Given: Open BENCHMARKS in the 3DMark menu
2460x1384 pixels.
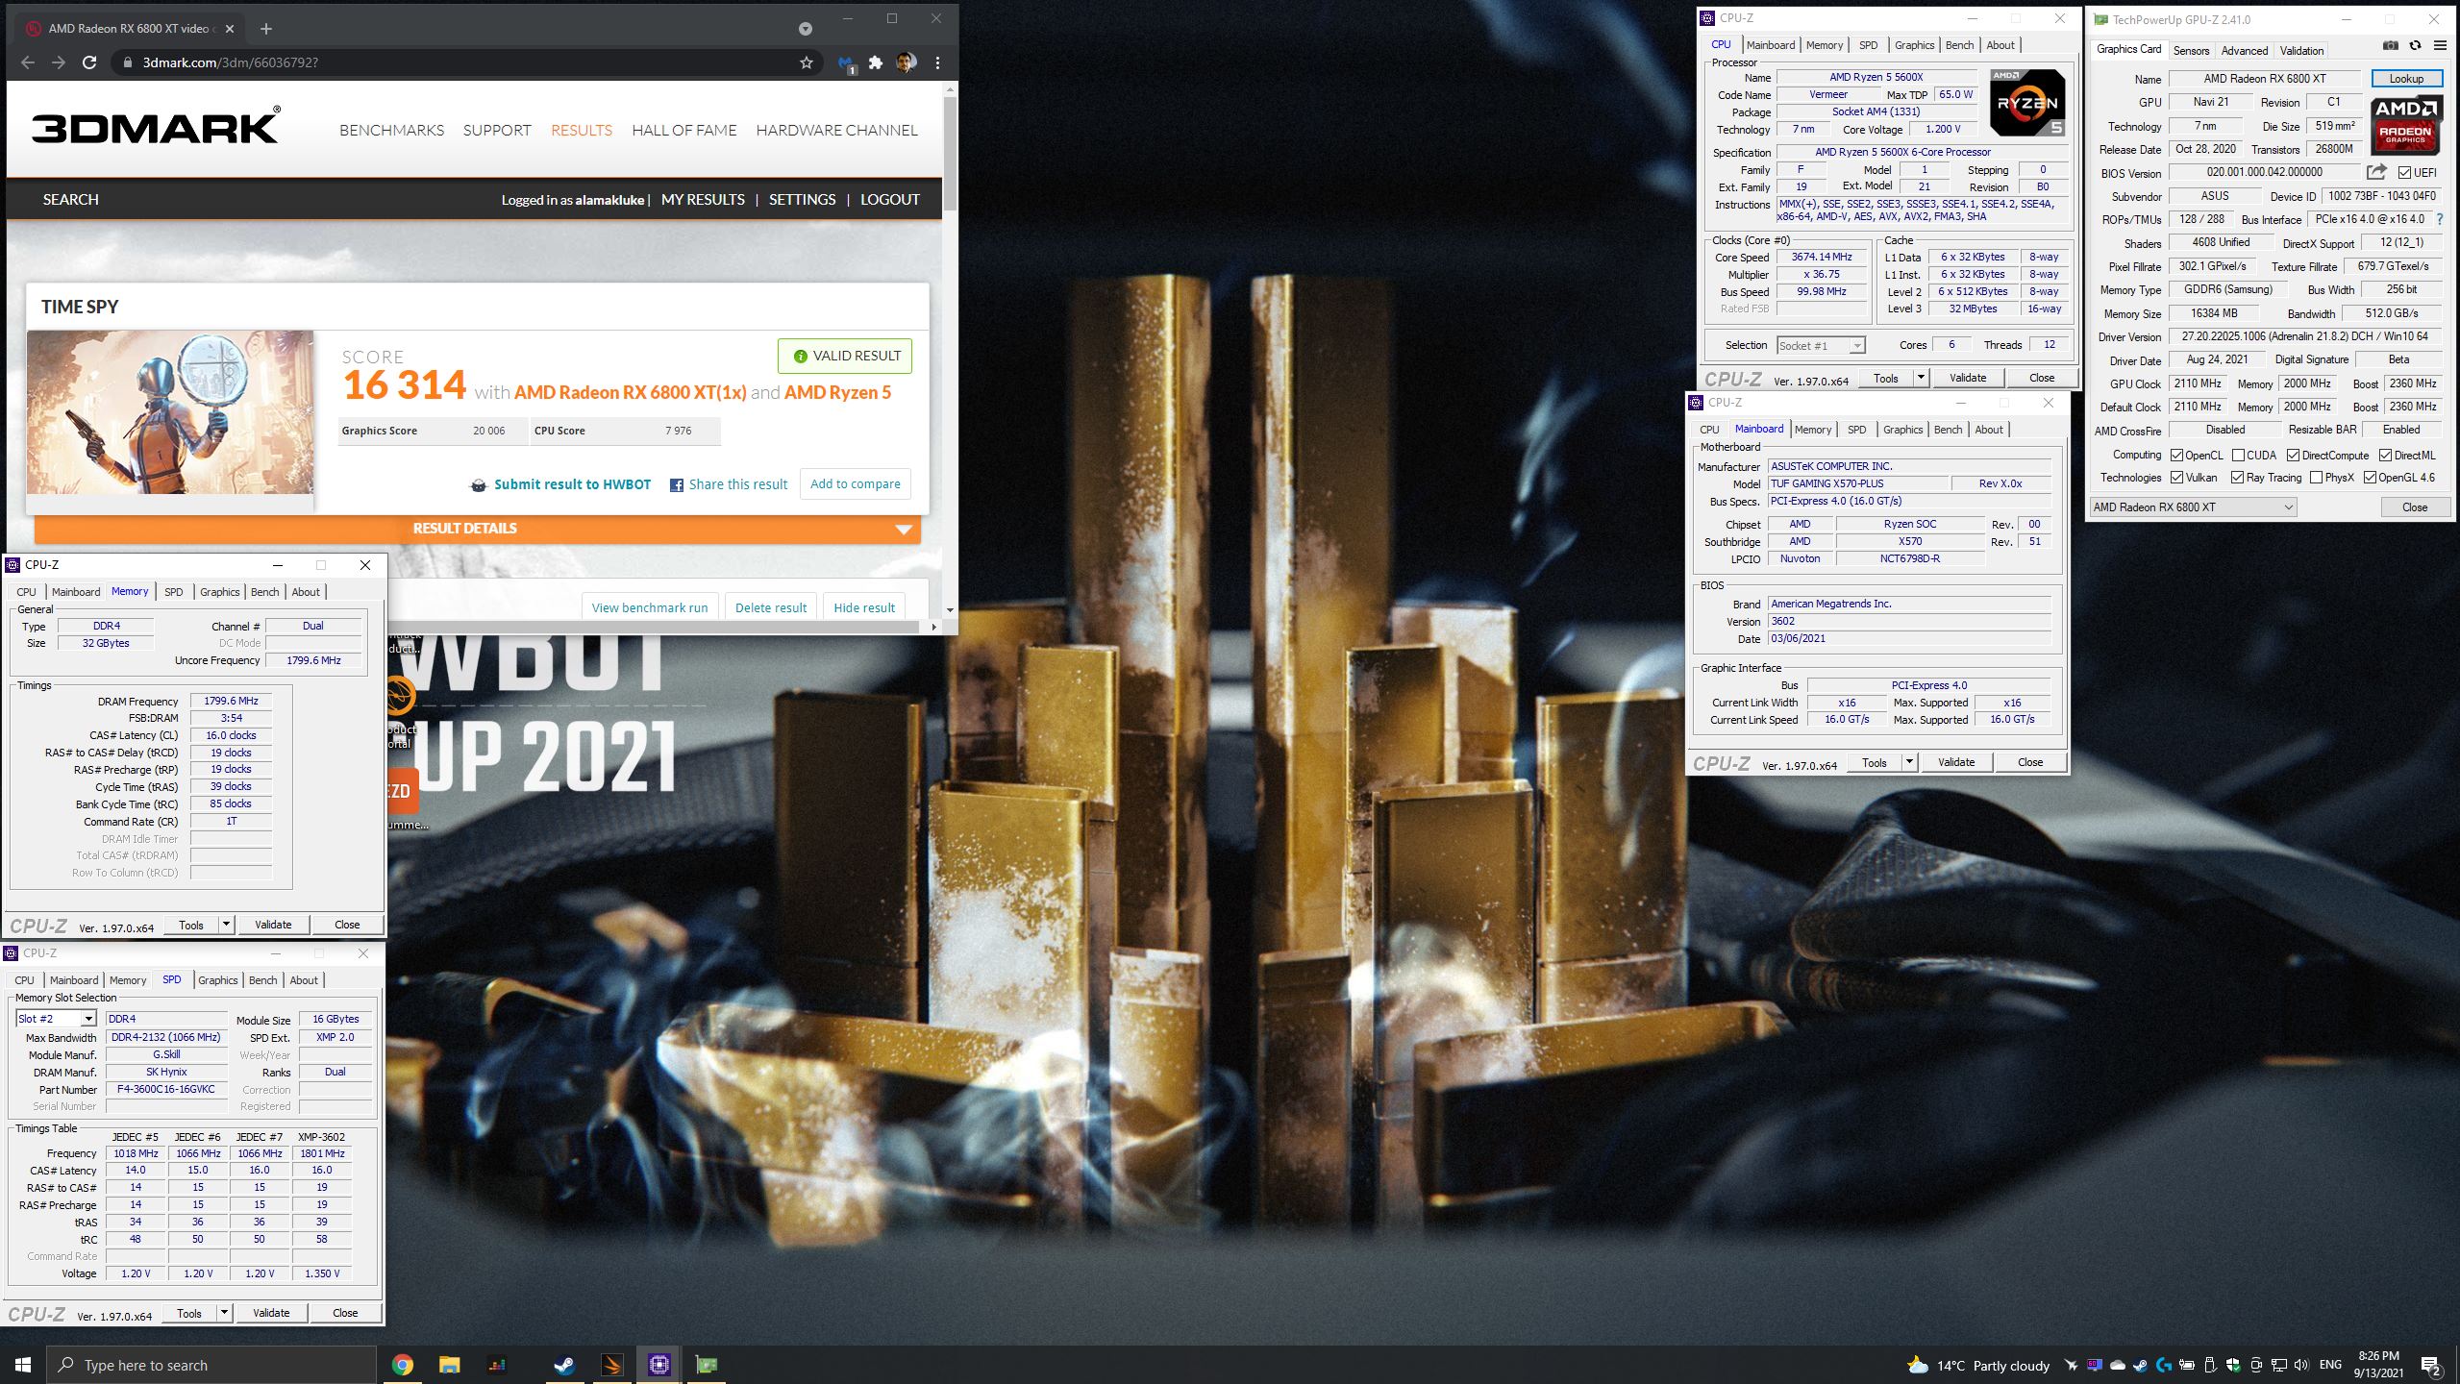Looking at the screenshot, I should 391,131.
